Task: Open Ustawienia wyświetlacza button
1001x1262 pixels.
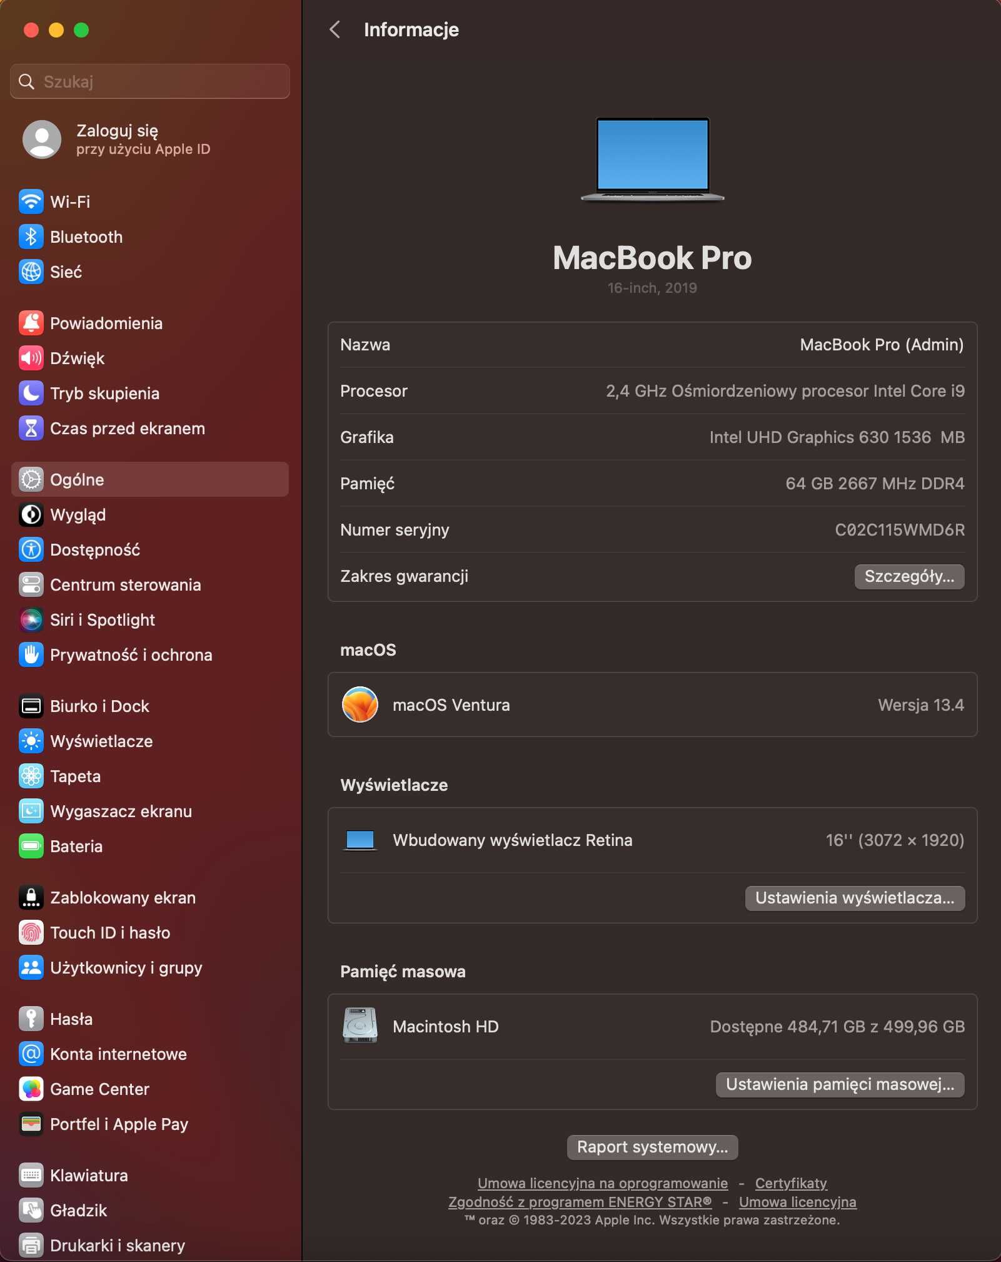Action: 855,898
